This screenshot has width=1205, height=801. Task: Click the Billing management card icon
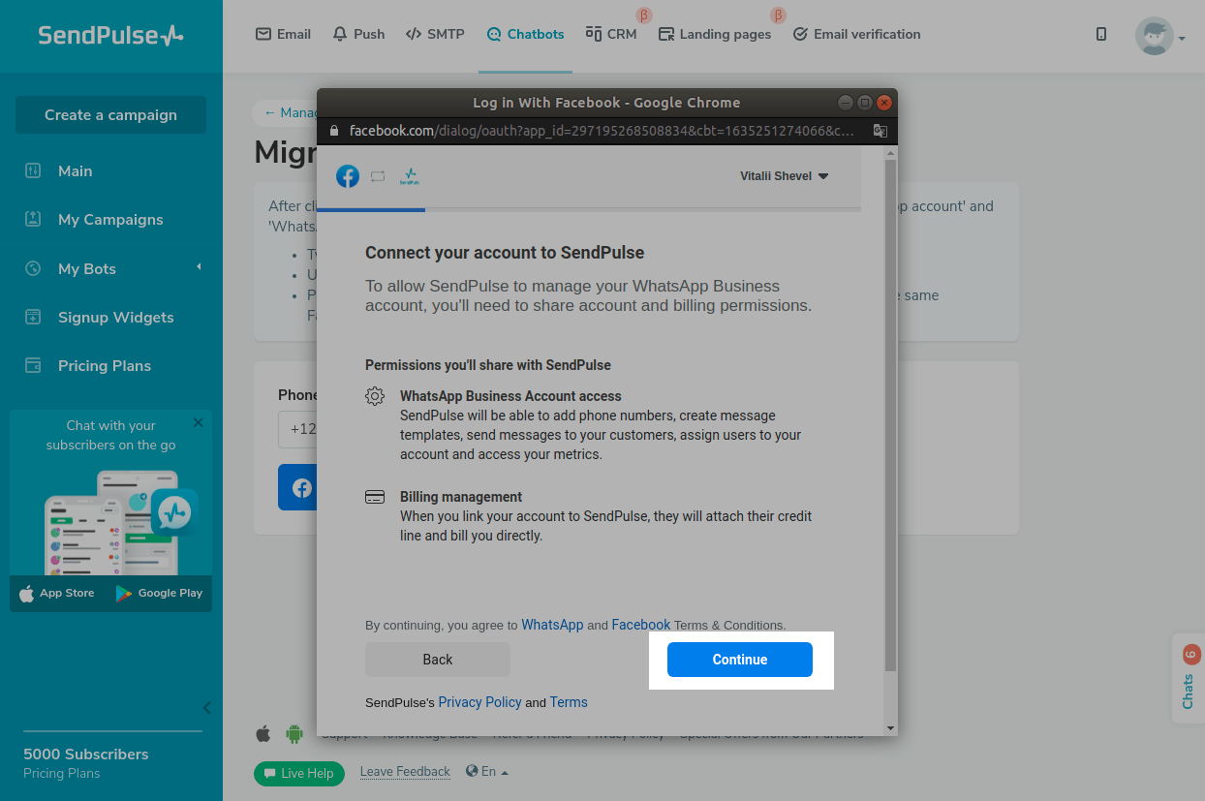point(375,497)
